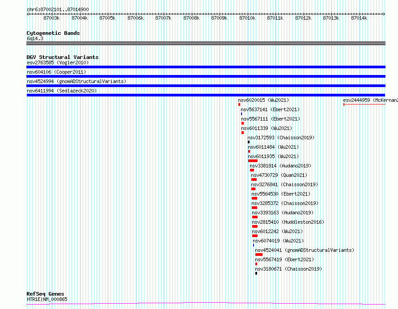Click the nsv604106 (Cooper2011) variant label
Screen dimensions: 398x309
point(56,72)
